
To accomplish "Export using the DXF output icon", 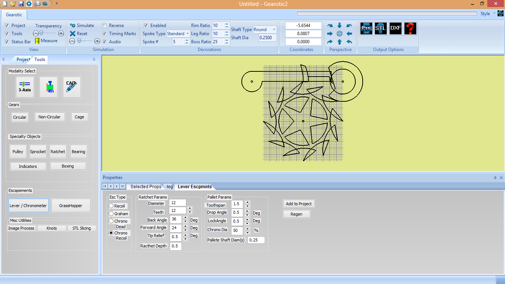I will [x=395, y=28].
